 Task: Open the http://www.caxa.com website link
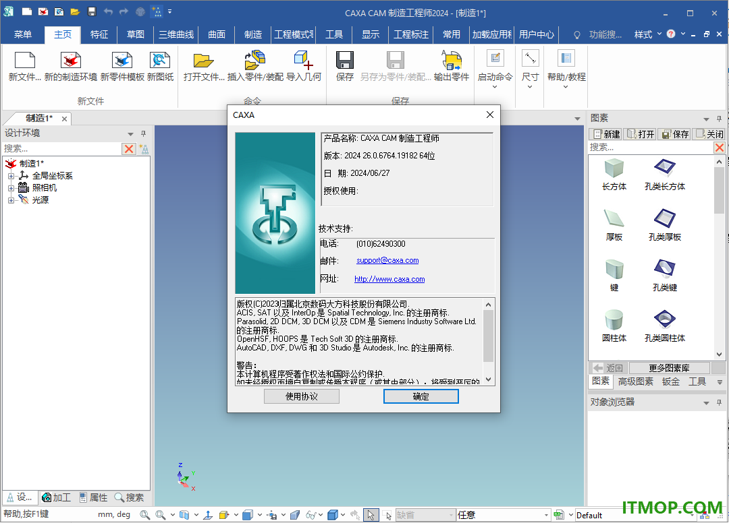[x=389, y=279]
